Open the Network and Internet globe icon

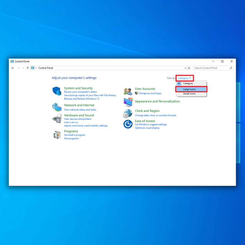pos(57,107)
